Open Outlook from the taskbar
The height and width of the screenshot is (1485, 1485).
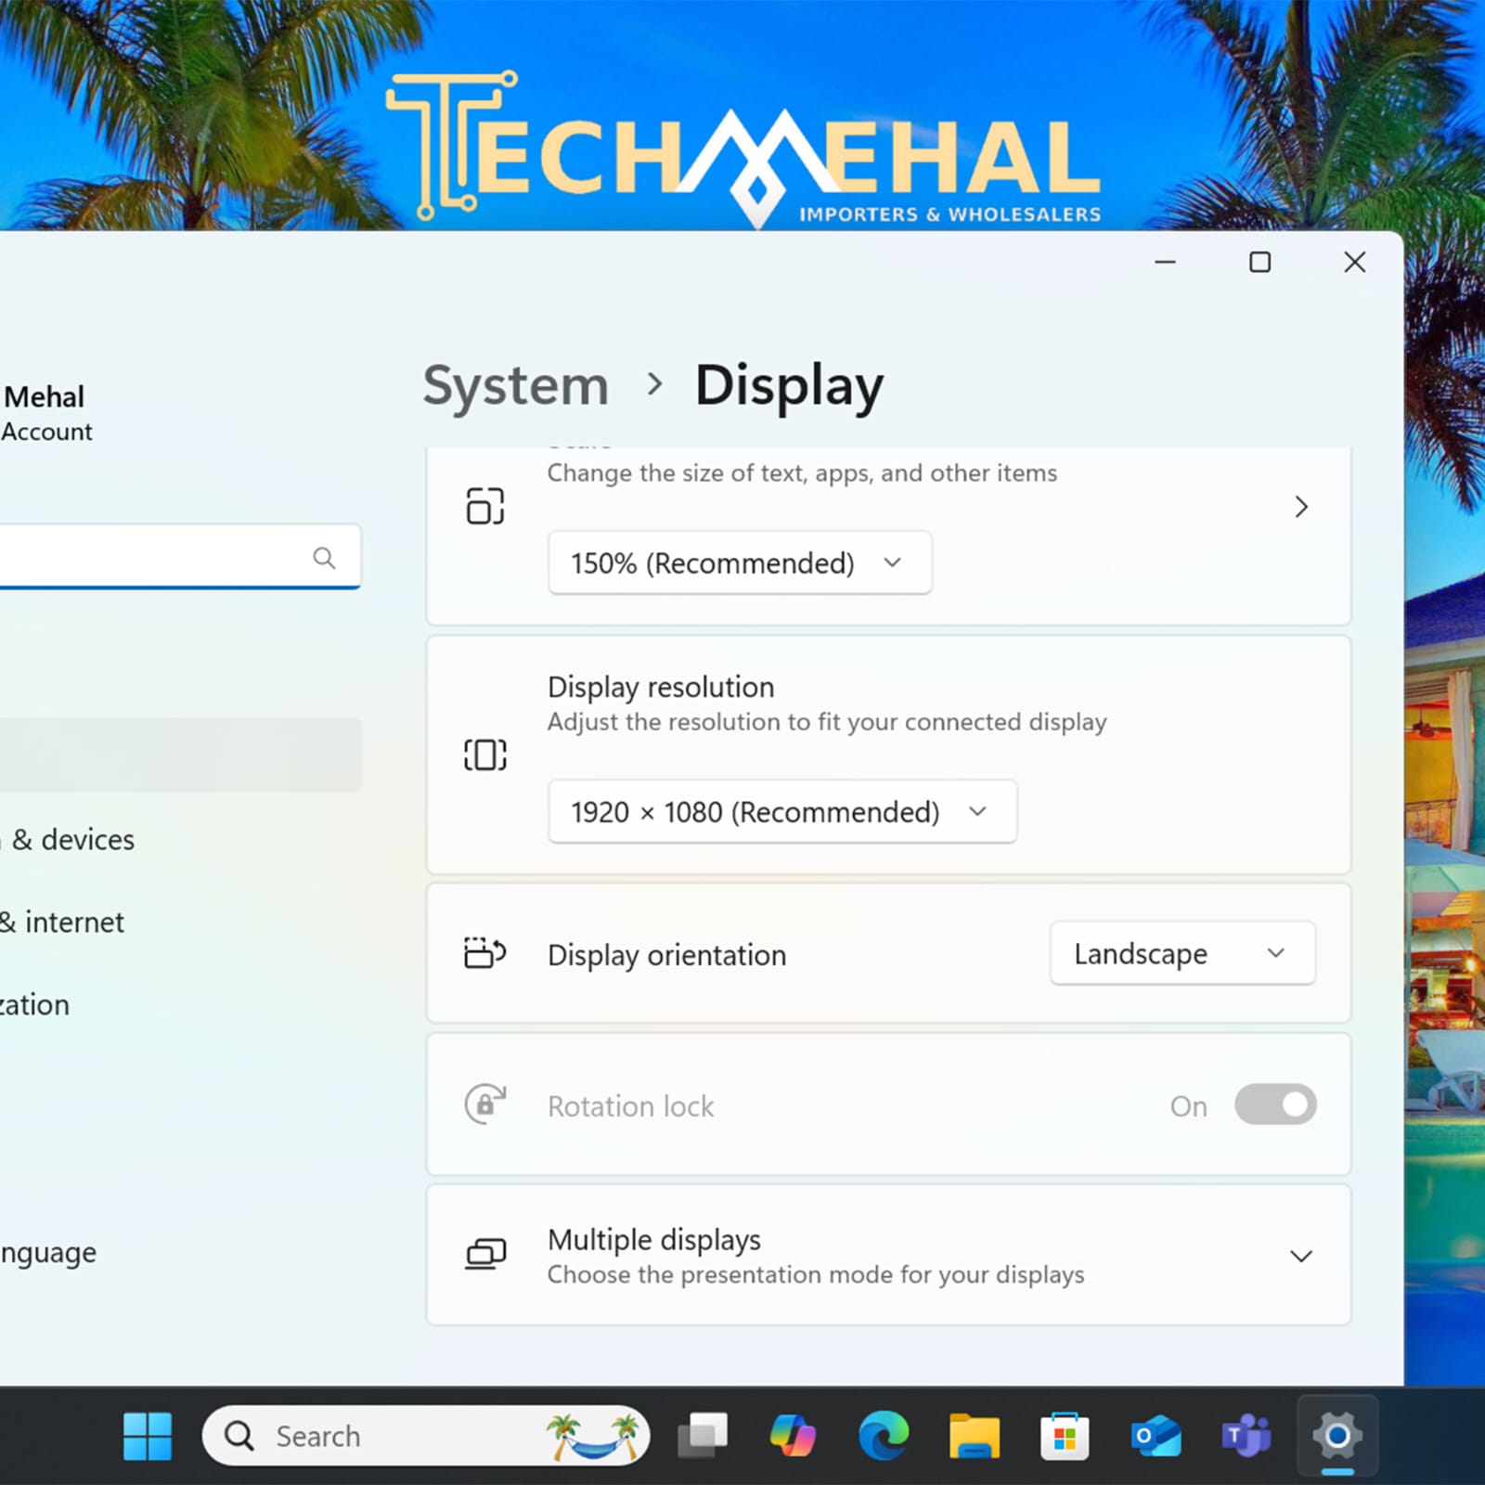[1156, 1436]
